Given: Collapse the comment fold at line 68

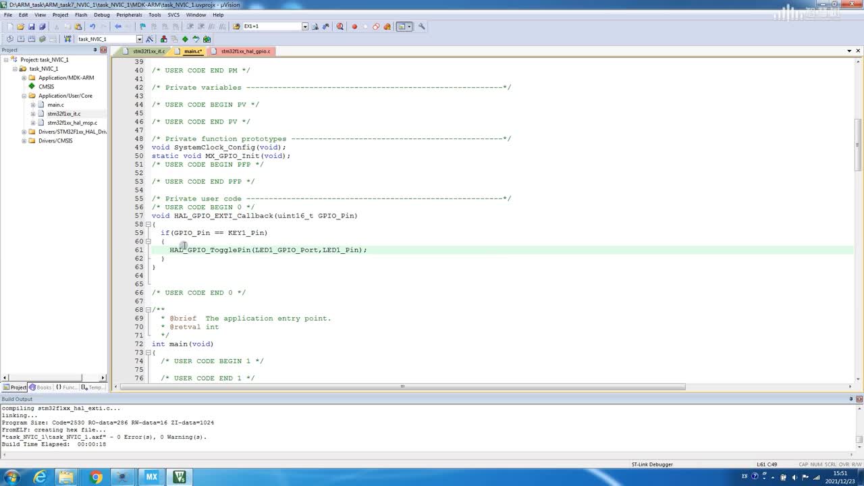Looking at the screenshot, I should click(148, 310).
